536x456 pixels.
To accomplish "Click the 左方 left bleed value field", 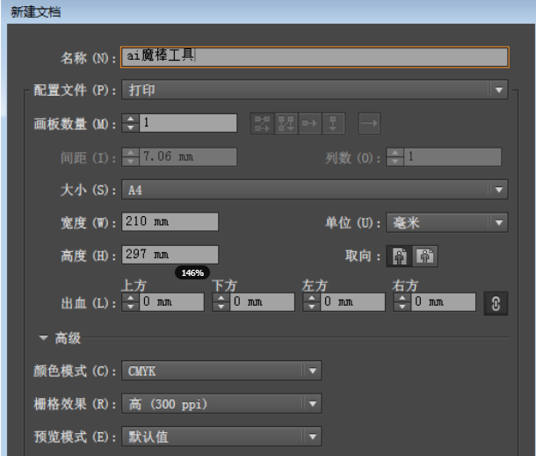I will pyautogui.click(x=352, y=302).
